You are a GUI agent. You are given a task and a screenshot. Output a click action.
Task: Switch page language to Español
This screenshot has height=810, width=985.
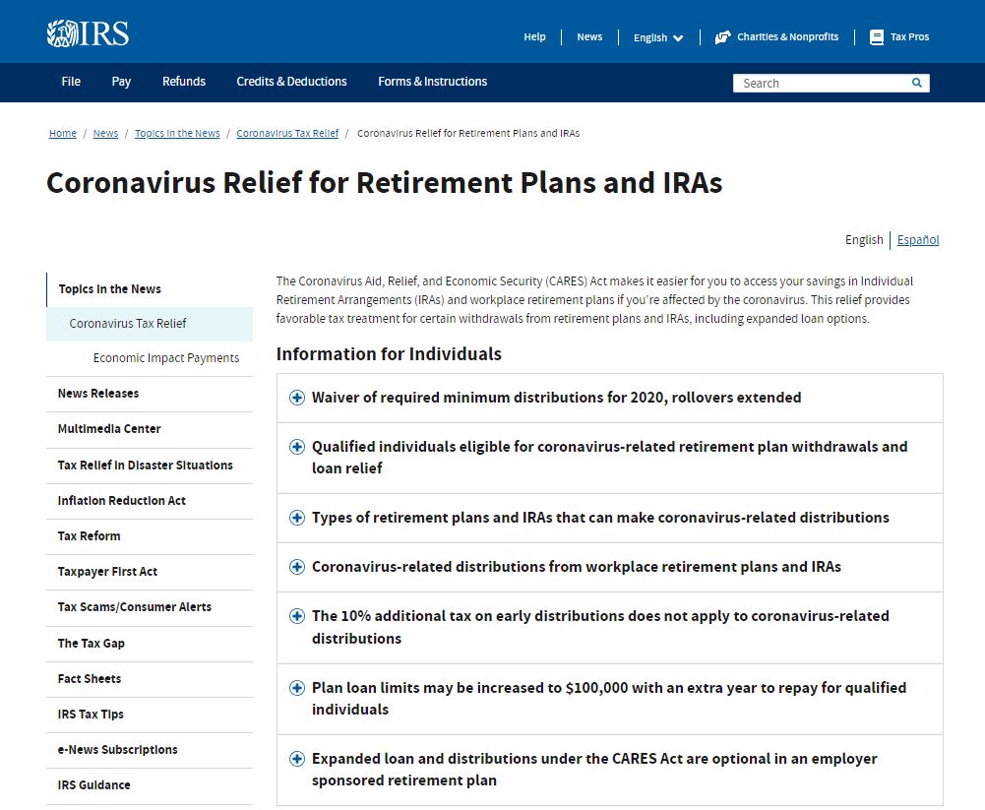click(x=918, y=240)
